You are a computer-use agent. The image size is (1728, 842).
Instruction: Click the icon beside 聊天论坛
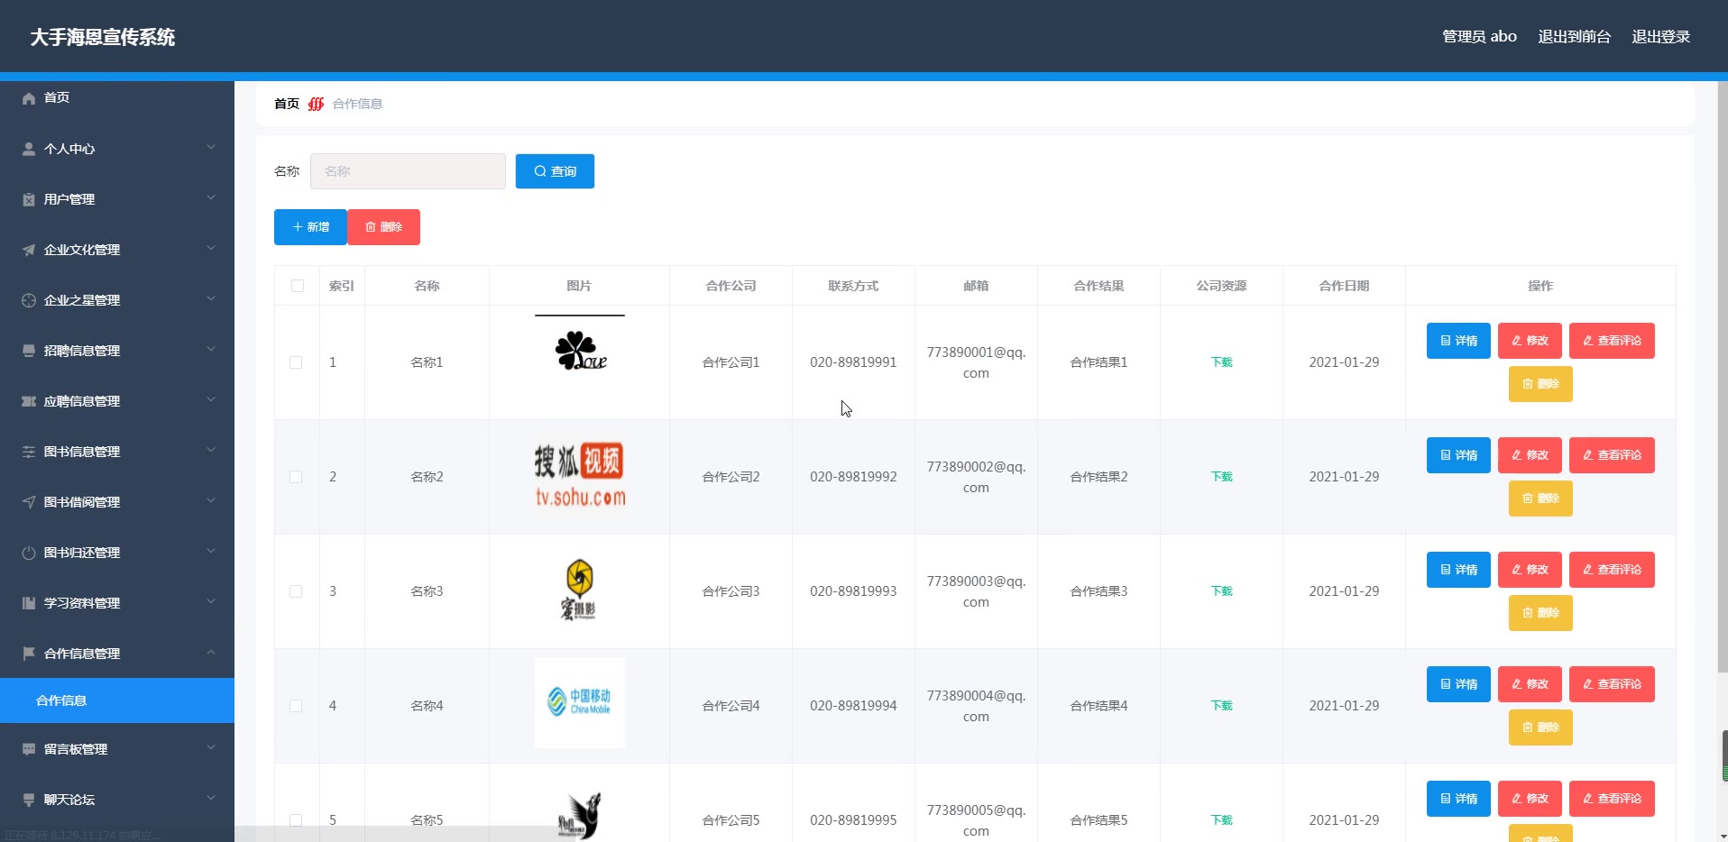click(29, 800)
